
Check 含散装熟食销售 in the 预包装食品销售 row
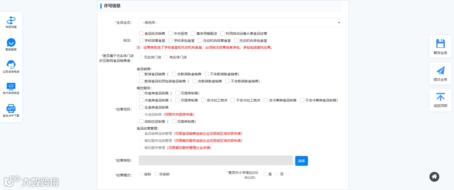pos(195,81)
